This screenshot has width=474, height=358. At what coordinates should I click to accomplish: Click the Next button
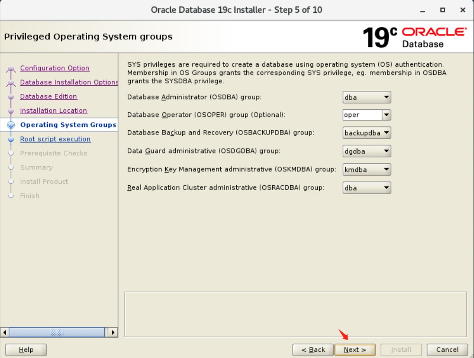point(355,350)
